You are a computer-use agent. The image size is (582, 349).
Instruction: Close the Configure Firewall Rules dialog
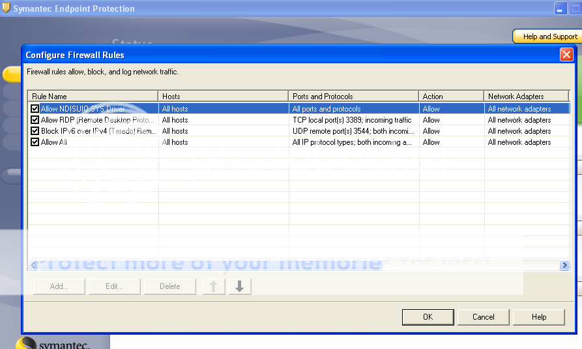[x=566, y=55]
